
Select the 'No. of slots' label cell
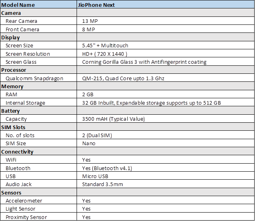(38, 135)
